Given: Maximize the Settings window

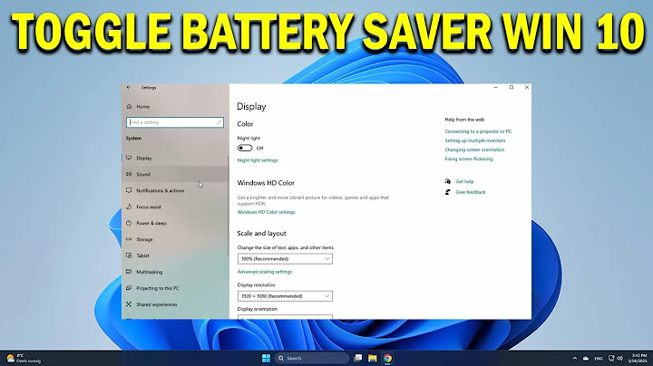Looking at the screenshot, I should click(x=512, y=87).
